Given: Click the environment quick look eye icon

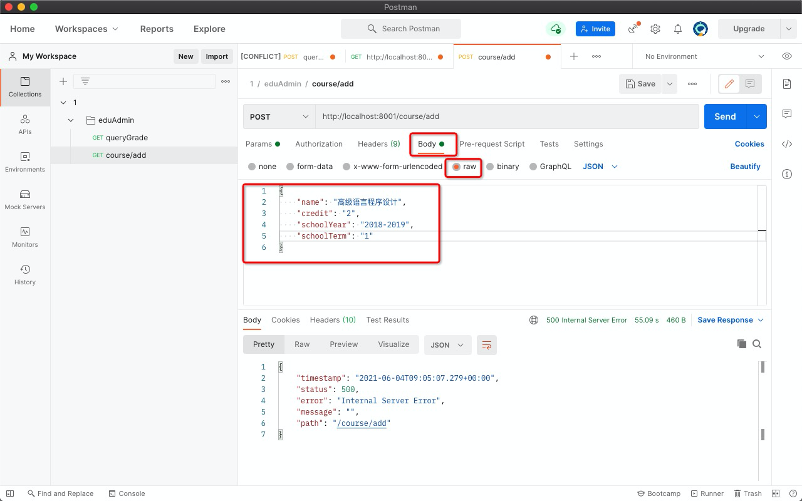Looking at the screenshot, I should point(787,56).
